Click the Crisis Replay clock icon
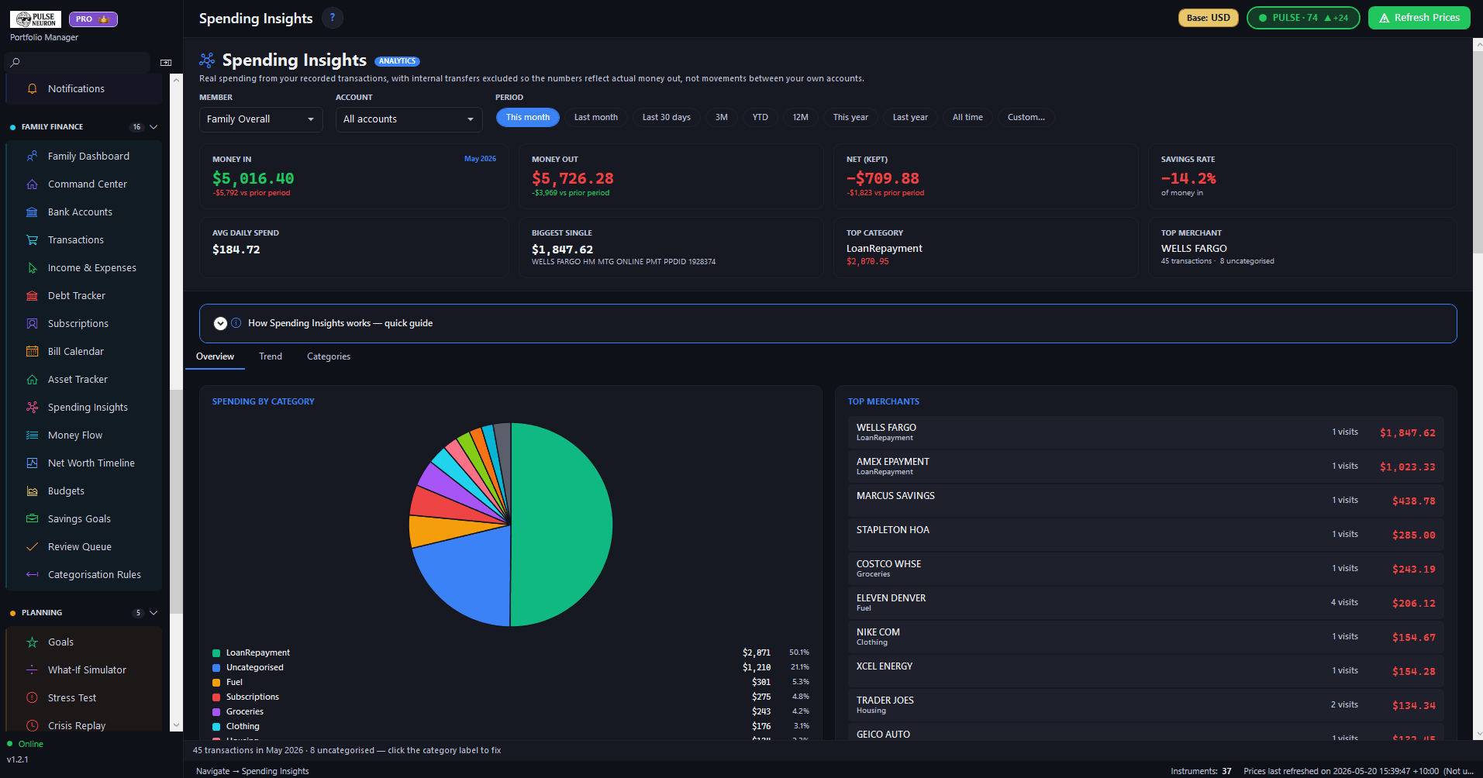Screen dimensions: 1483x778 (x=32, y=725)
